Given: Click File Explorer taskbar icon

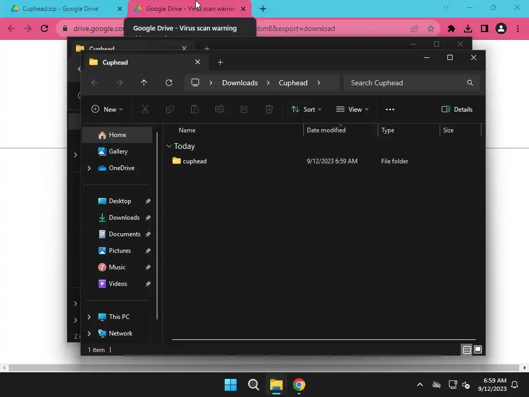Looking at the screenshot, I should 276,385.
